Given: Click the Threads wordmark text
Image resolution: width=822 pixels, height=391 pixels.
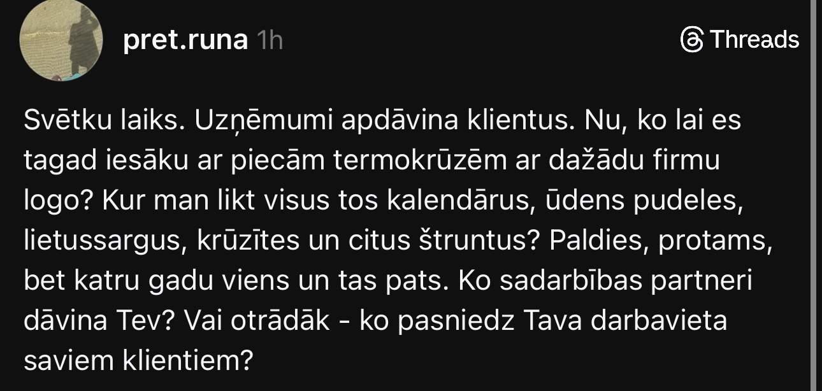Looking at the screenshot, I should pos(754,39).
